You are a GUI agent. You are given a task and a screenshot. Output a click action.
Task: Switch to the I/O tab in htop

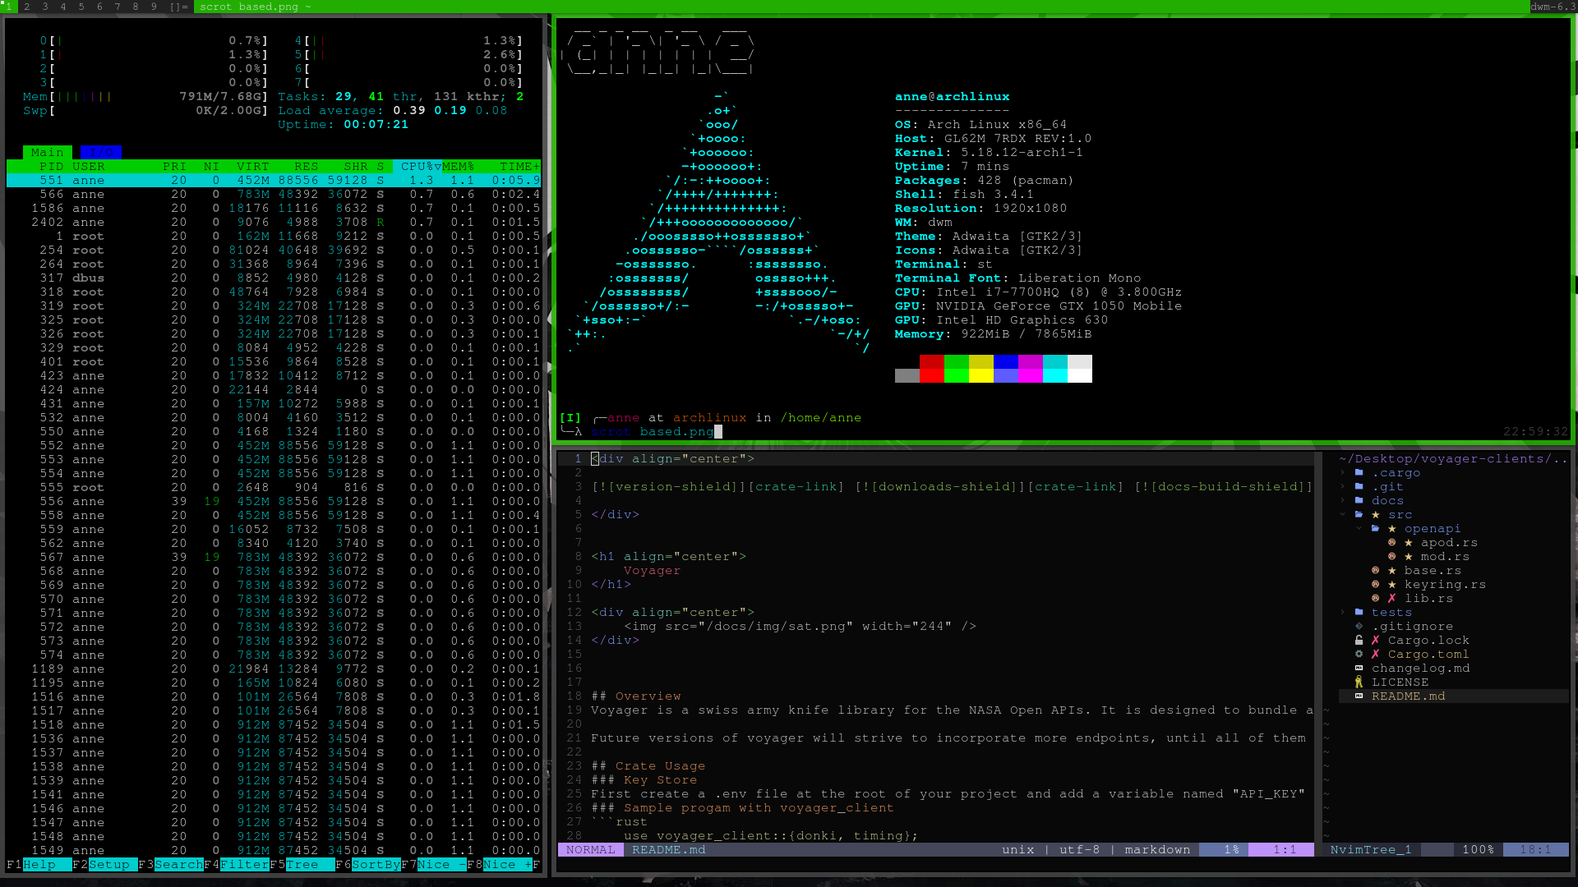click(x=100, y=153)
